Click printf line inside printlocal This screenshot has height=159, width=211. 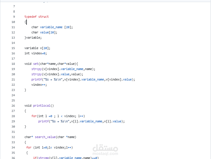(81, 122)
